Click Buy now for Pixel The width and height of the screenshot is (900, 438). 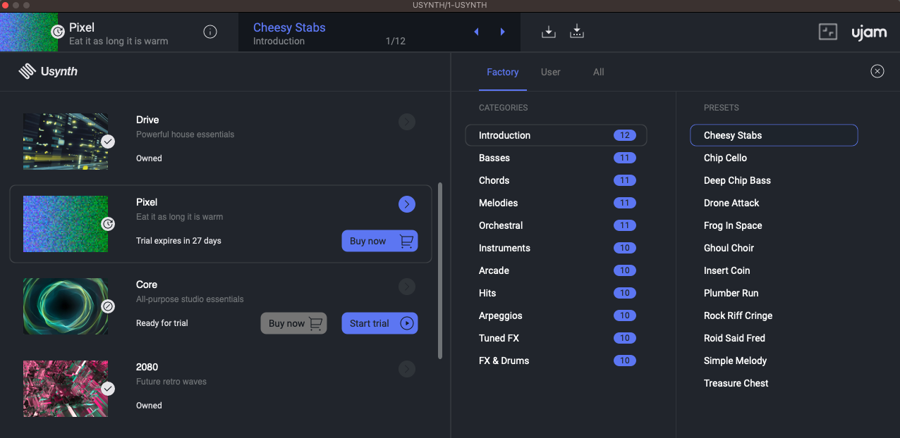point(380,241)
